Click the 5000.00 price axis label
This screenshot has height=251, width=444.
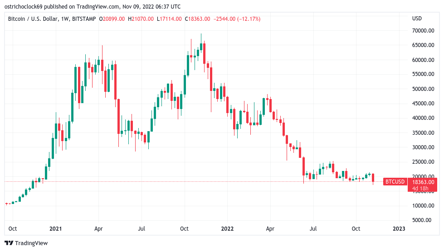(x=424, y=220)
